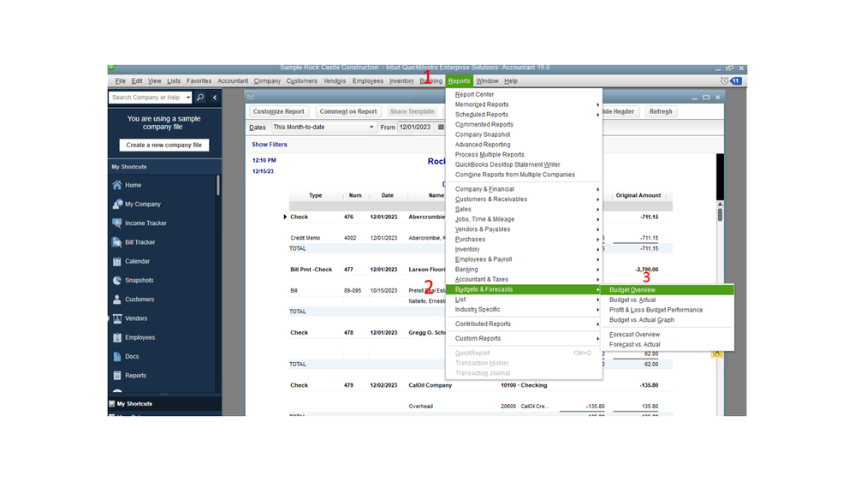Screen dimensions: 855x481
Task: Choose Process Multiple Reports entry
Action: click(490, 155)
